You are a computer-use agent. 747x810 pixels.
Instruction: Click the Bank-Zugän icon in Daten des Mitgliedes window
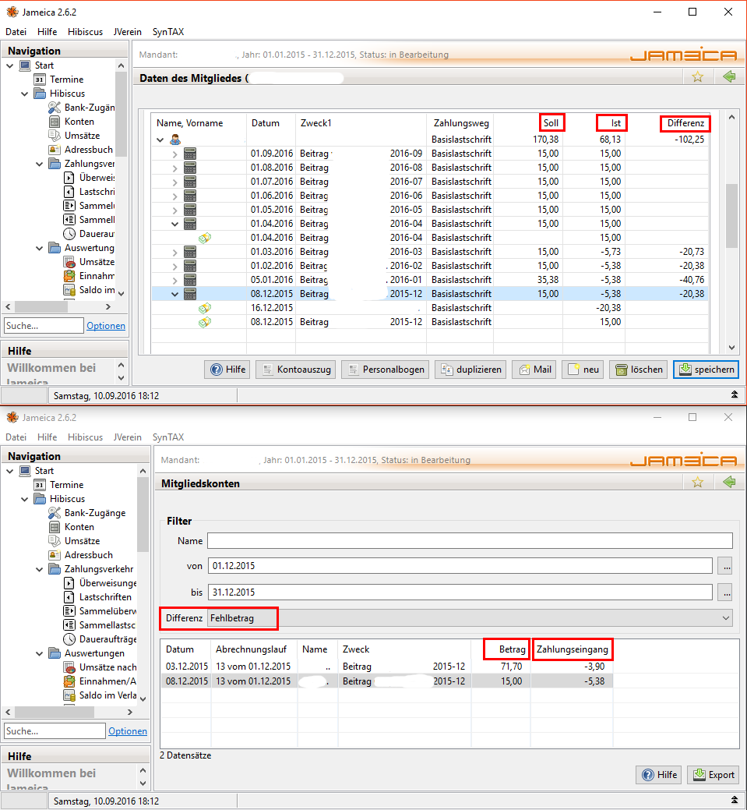coord(55,108)
